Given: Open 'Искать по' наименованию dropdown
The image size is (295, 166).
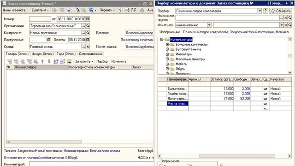Looking at the screenshot, I should pyautogui.click(x=209, y=25).
